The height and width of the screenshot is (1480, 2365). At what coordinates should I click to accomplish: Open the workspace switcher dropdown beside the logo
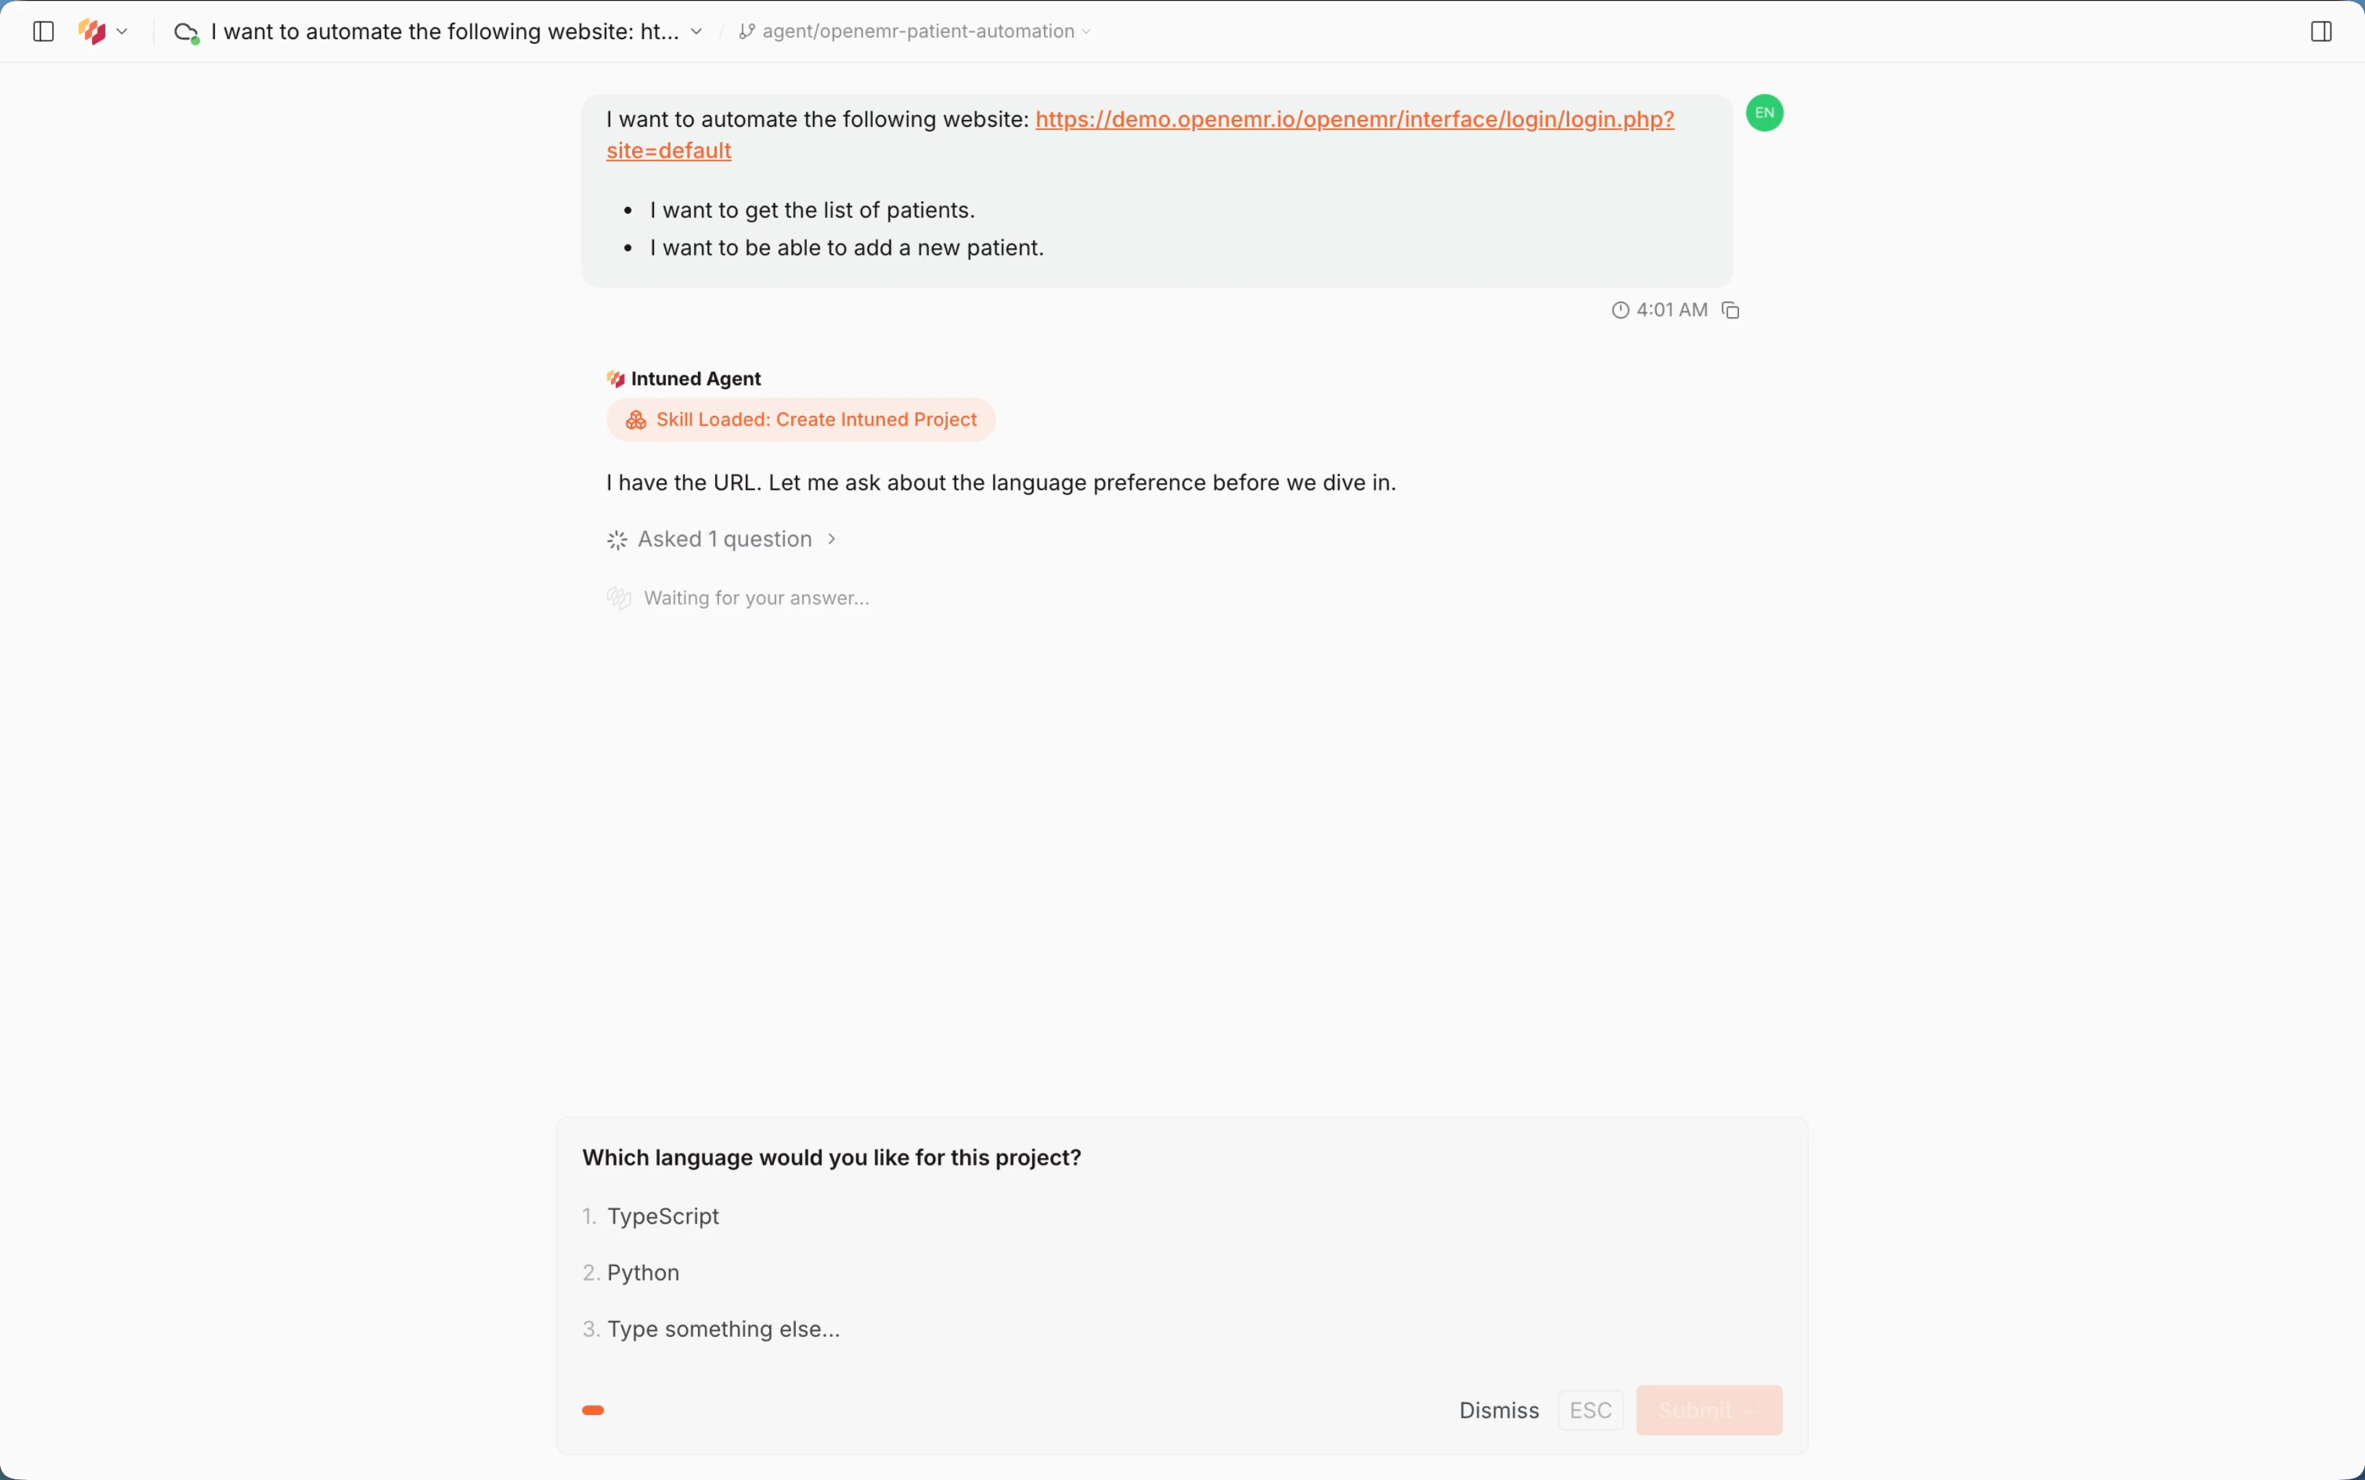123,32
